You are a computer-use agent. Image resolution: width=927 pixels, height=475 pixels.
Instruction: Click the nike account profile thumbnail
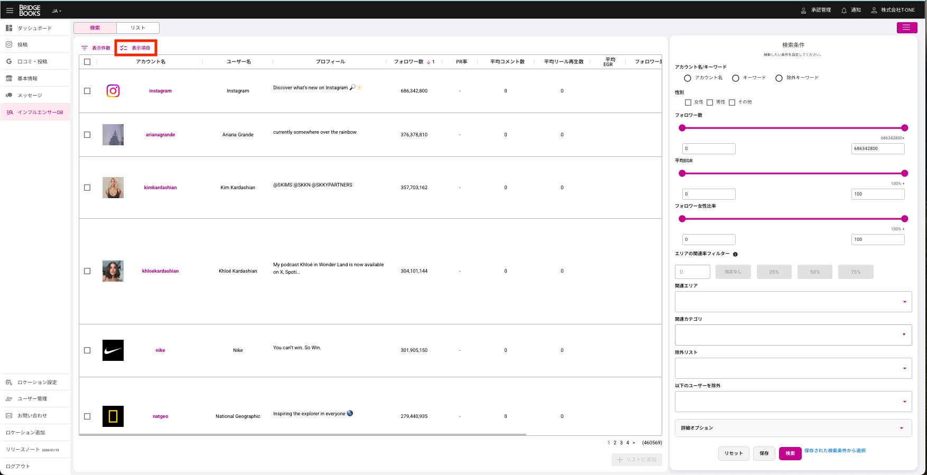113,350
